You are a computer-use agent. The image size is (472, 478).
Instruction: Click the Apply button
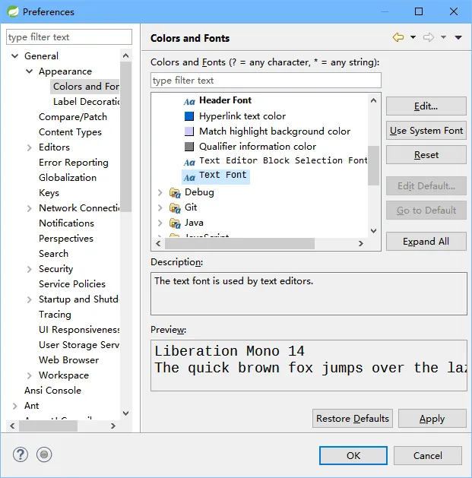432,419
